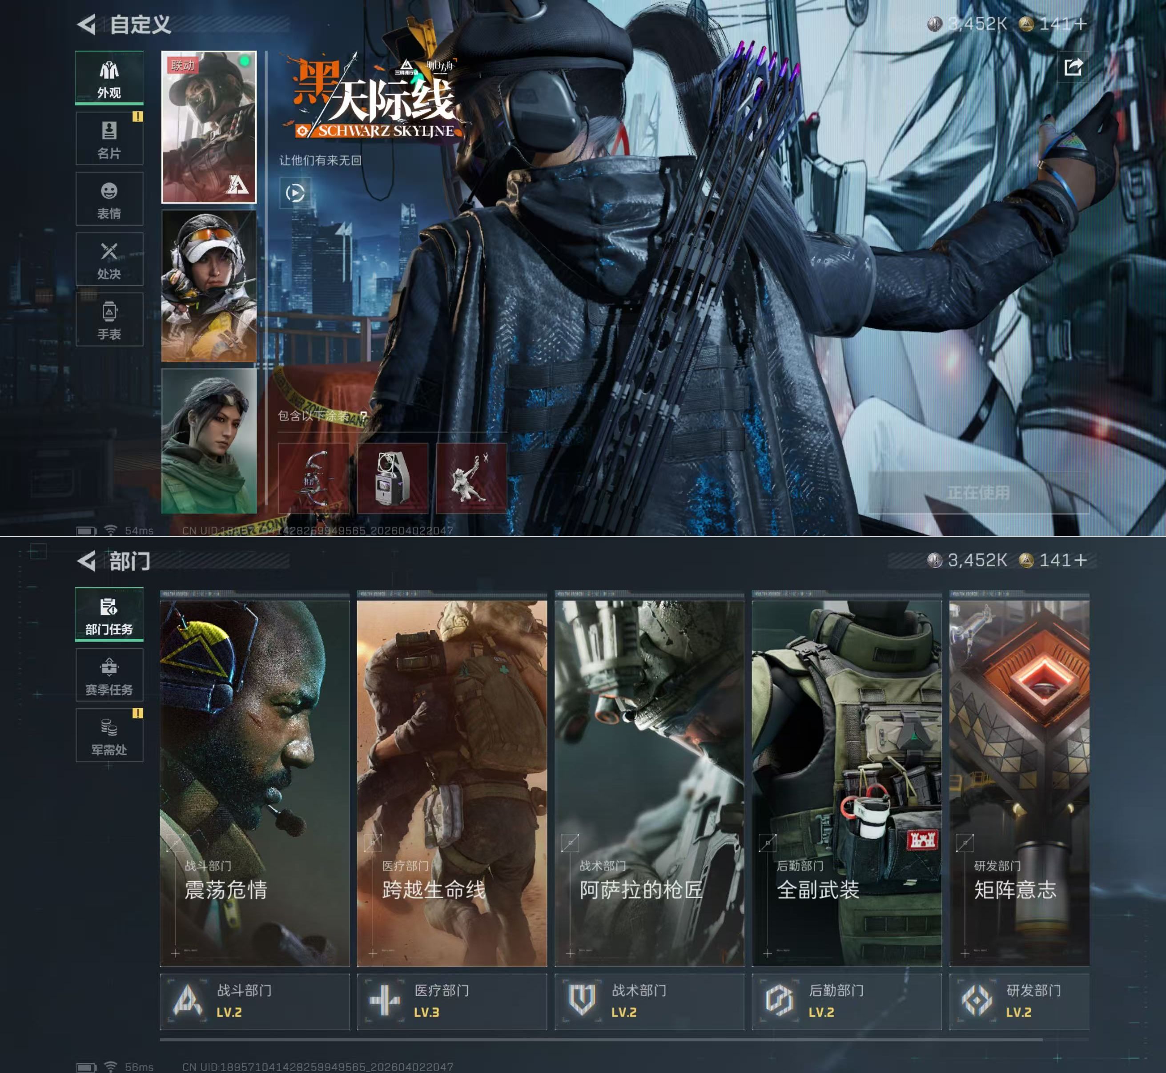Screen dimensions: 1166x1073
Task: Go back from 自定义 screen
Action: [x=87, y=24]
